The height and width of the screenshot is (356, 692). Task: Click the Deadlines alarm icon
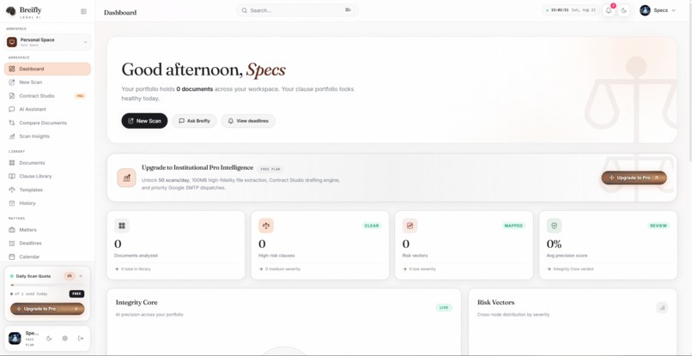point(12,243)
